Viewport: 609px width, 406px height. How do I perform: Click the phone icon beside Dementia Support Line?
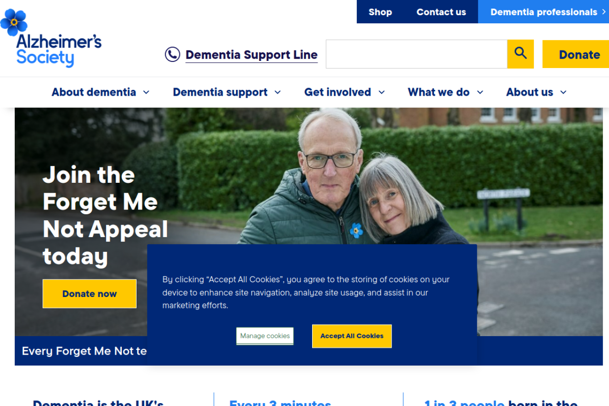pos(172,54)
